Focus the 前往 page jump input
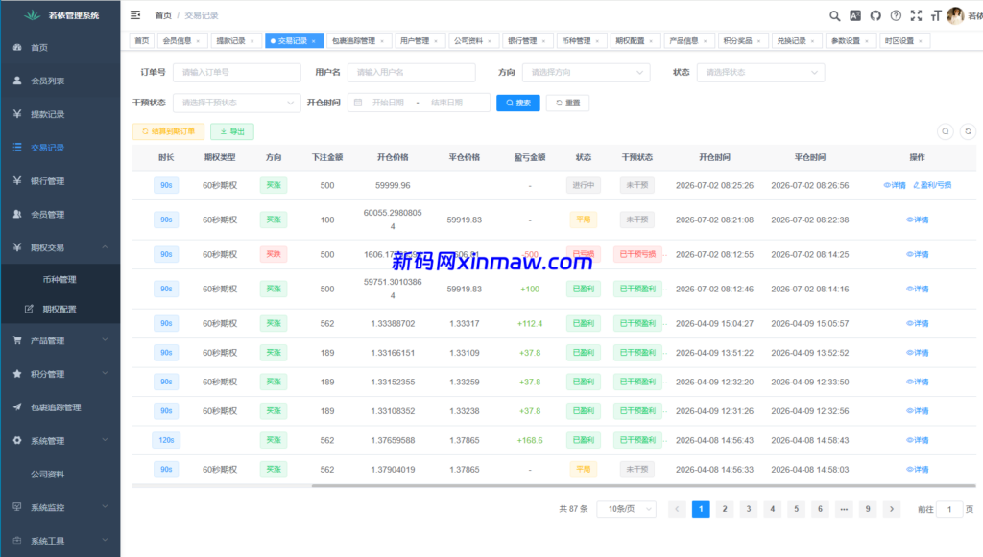 click(949, 509)
